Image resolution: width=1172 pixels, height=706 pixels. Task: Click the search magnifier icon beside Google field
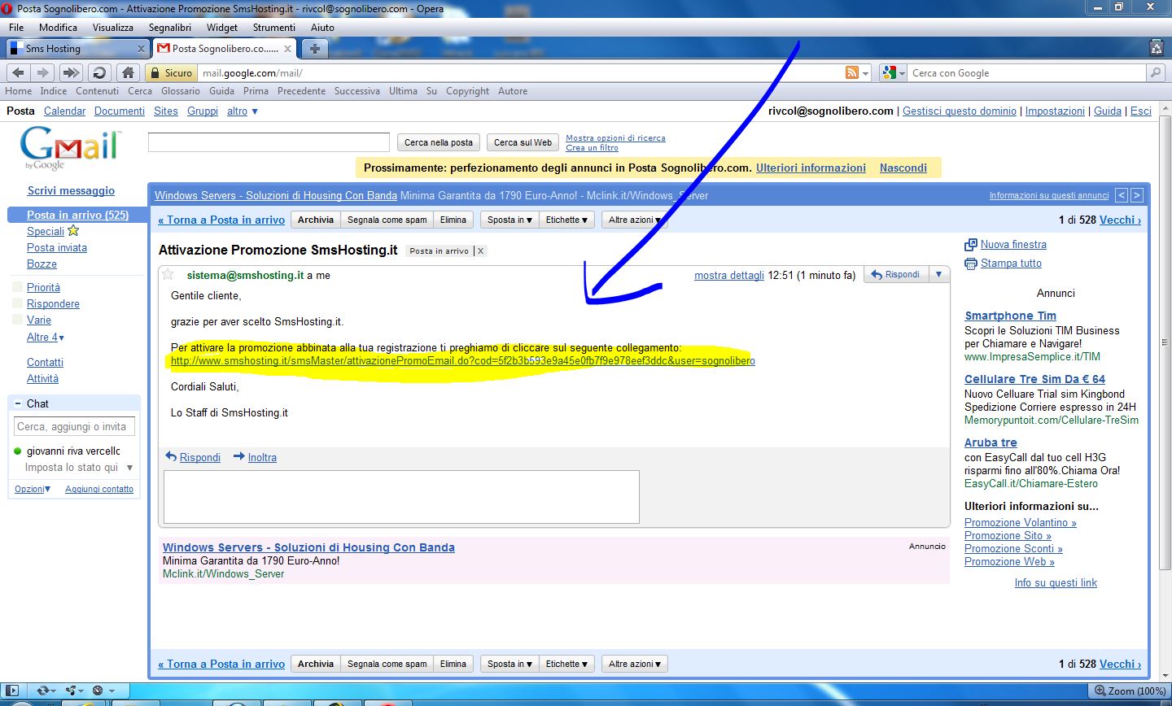1156,72
